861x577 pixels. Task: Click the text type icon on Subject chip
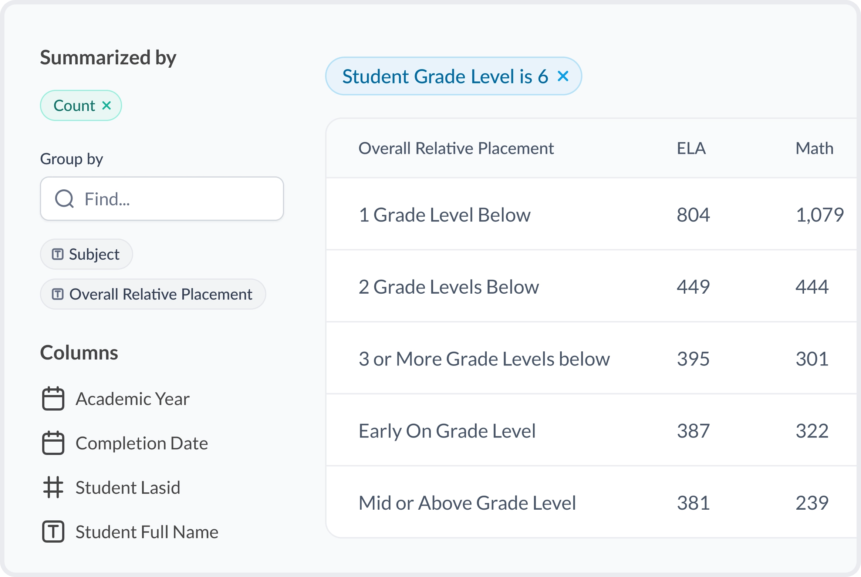coord(57,254)
